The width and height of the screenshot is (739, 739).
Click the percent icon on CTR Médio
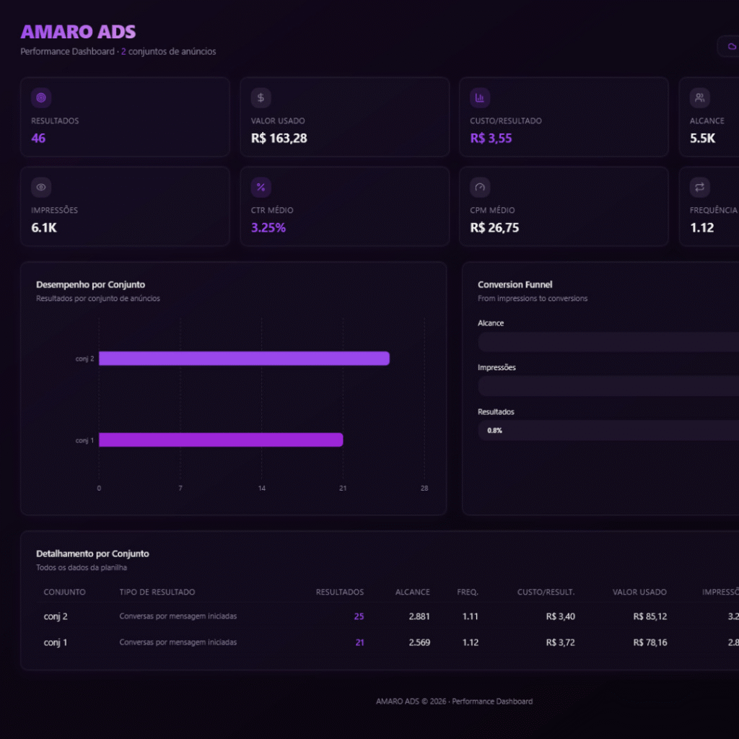(261, 188)
